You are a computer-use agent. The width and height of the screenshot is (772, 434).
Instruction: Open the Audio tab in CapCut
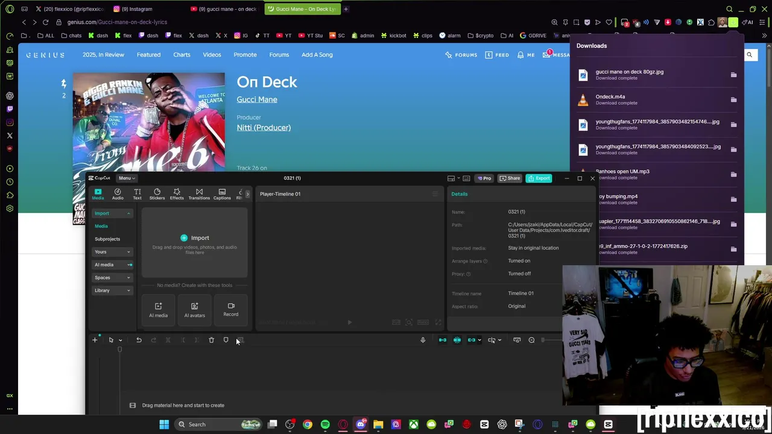pyautogui.click(x=118, y=194)
